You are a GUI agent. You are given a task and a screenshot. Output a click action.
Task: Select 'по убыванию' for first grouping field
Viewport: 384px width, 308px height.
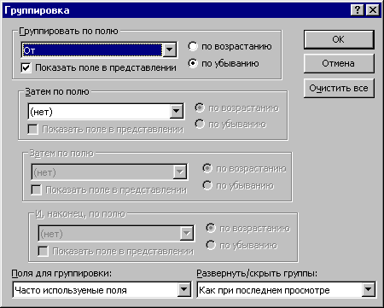click(x=193, y=63)
